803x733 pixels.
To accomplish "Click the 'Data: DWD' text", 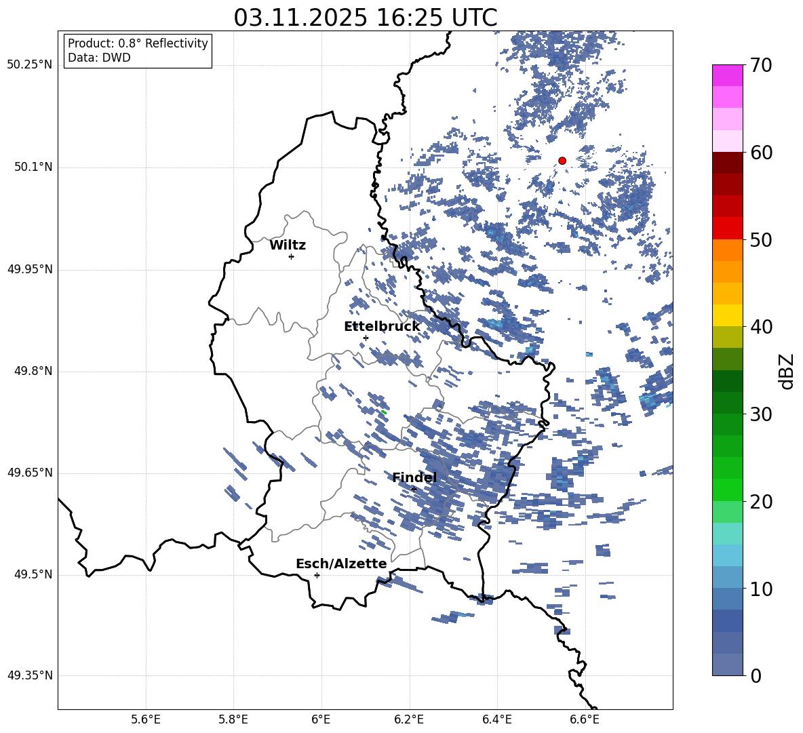I will pyautogui.click(x=99, y=58).
